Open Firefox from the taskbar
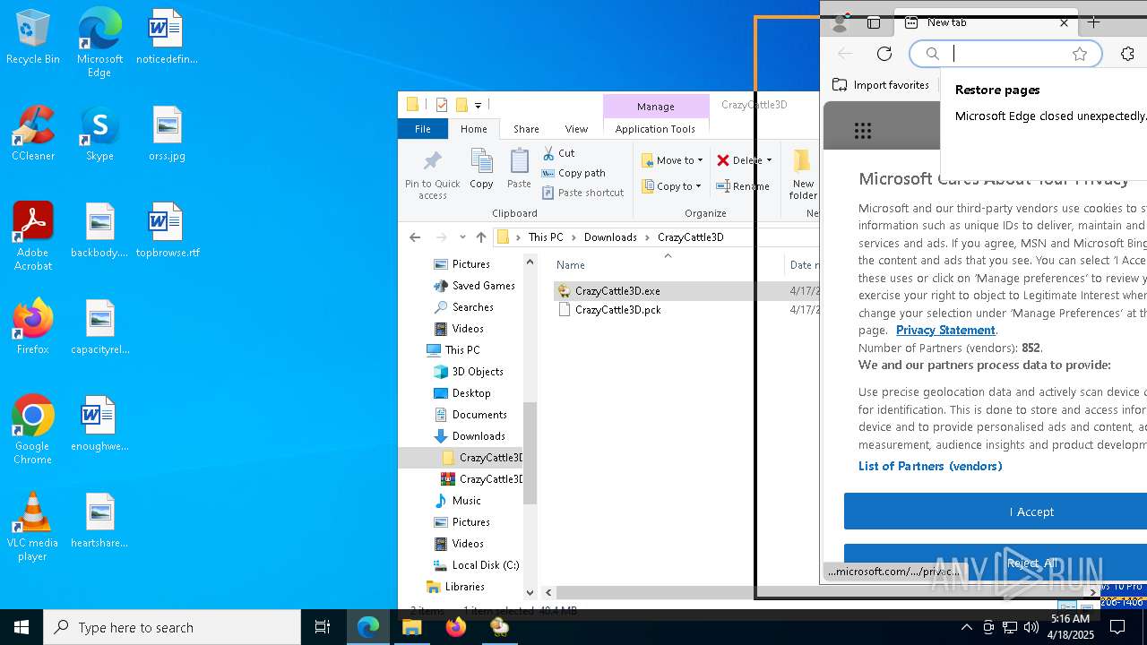Screen dimensions: 1147x645 click(456, 627)
